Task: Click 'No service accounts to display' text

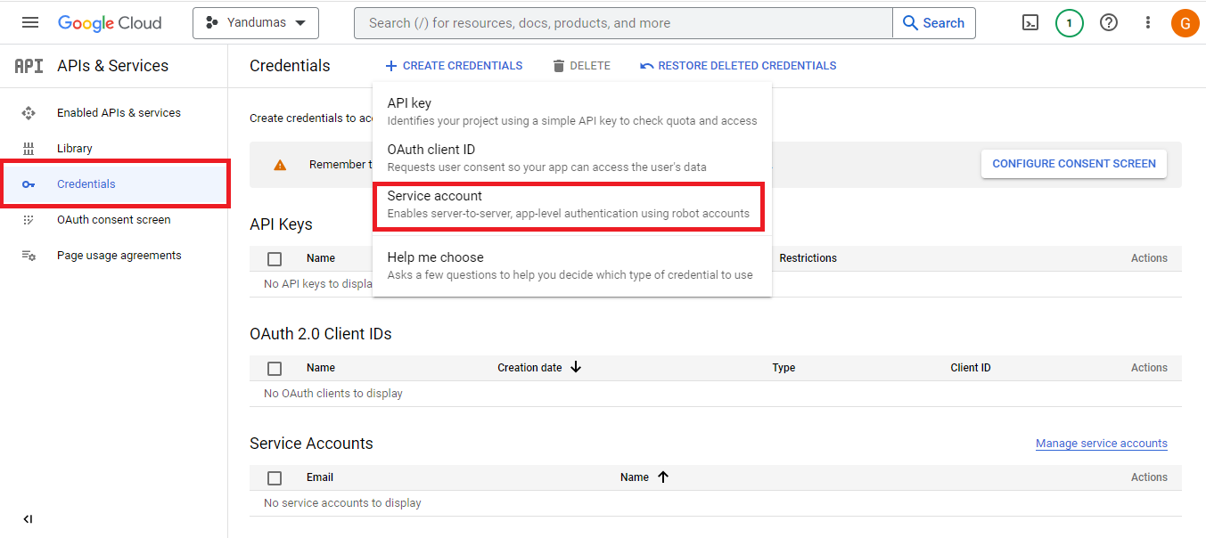Action: click(342, 503)
